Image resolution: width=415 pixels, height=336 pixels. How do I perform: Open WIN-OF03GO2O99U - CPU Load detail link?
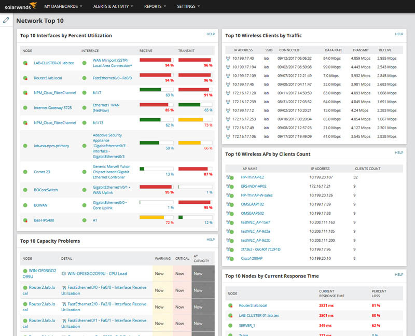coord(97,274)
